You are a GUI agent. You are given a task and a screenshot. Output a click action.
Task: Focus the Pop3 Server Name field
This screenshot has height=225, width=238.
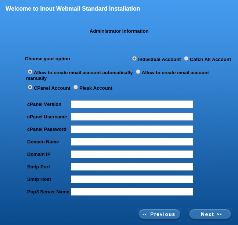pyautogui.click(x=132, y=192)
